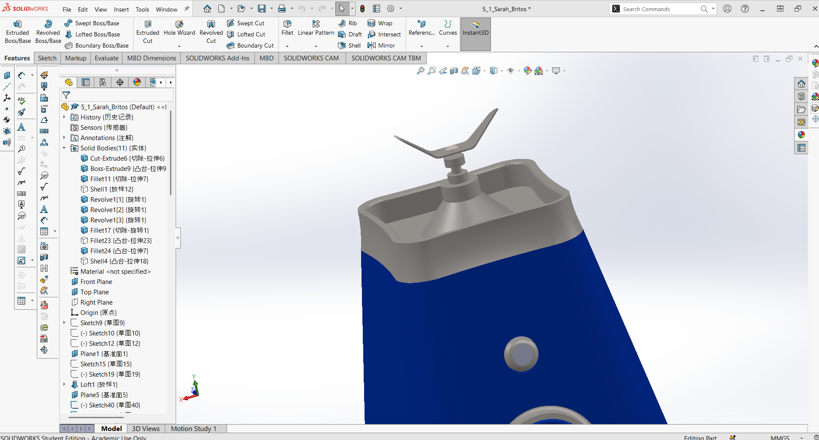Expand the Loft1 feature node
The image size is (819, 440).
(x=64, y=384)
